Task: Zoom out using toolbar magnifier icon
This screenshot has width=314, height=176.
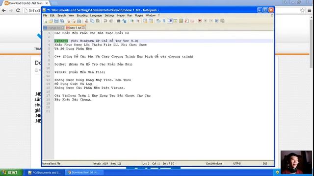Action: pos(137,21)
